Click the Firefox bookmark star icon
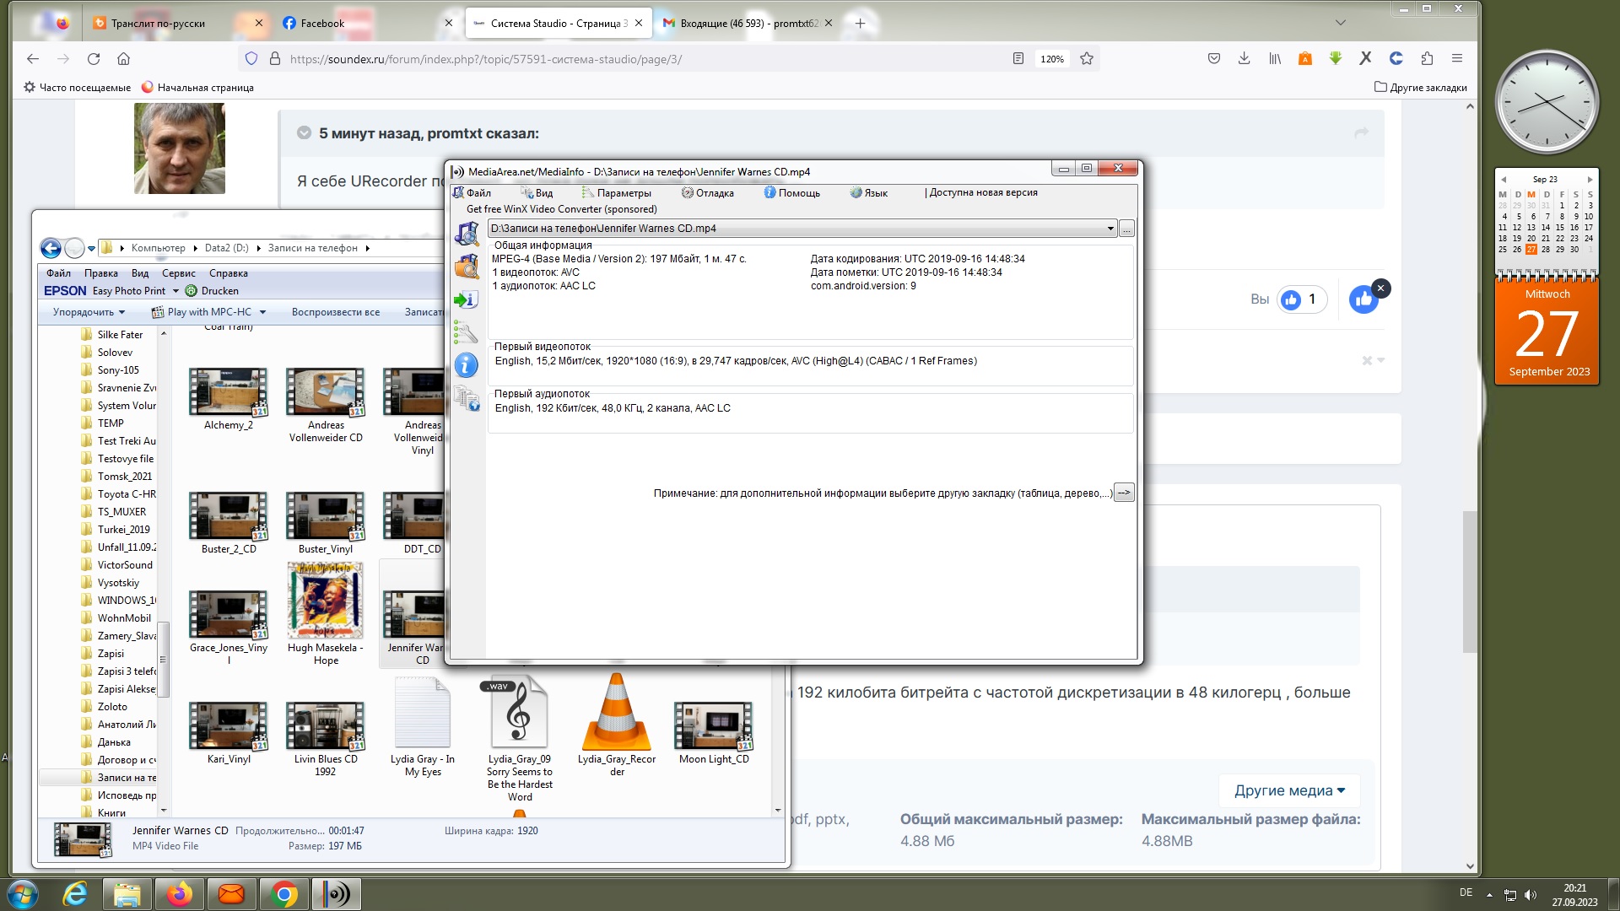 (1087, 59)
